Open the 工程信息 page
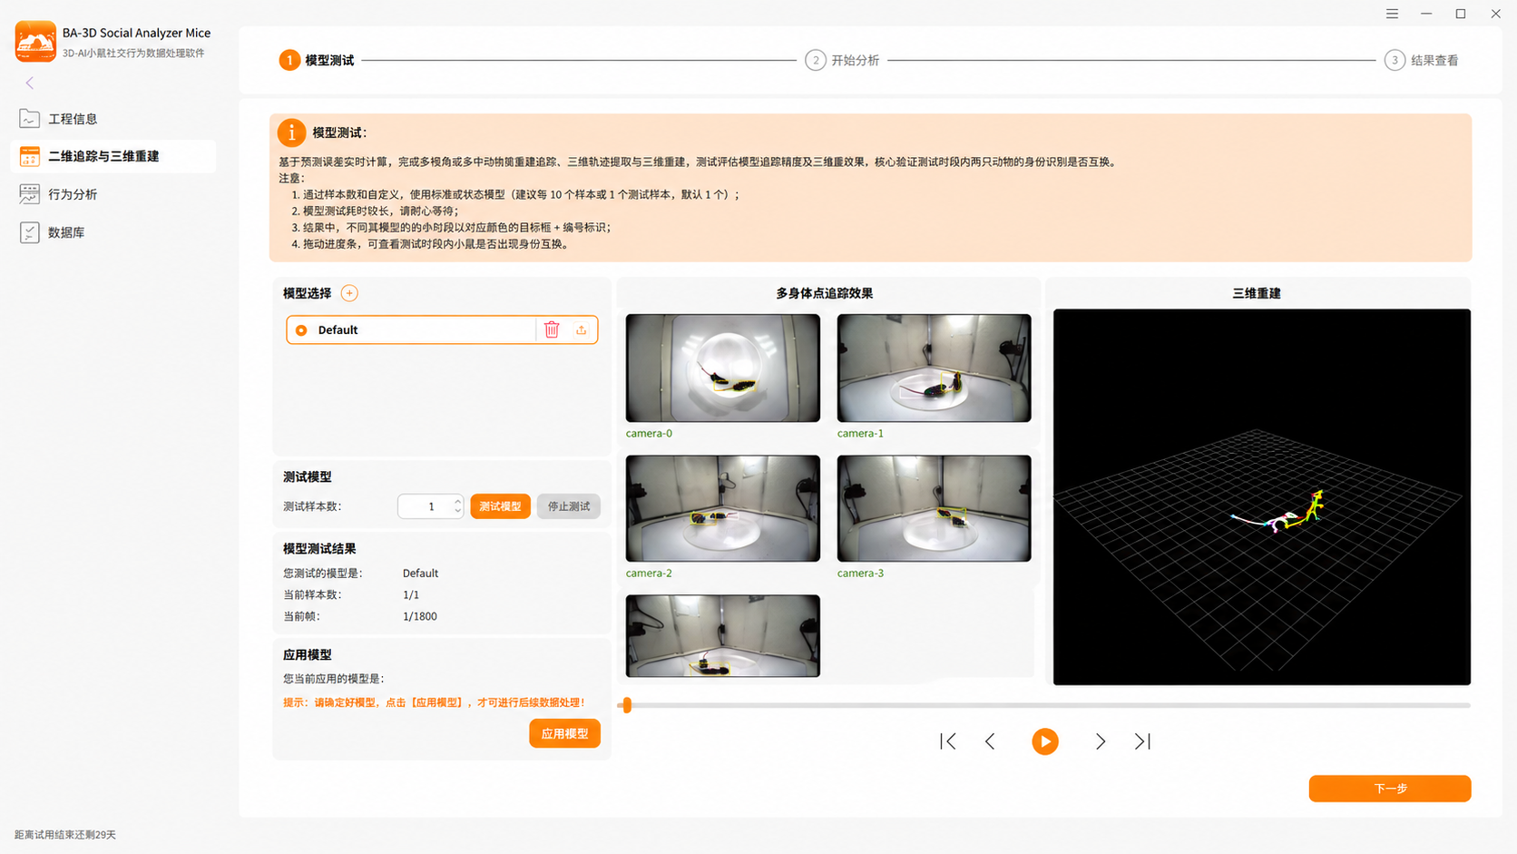 coord(113,119)
